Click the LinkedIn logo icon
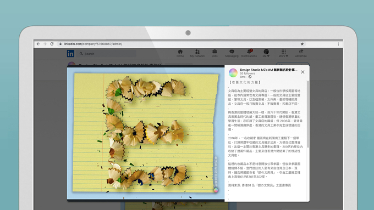This screenshot has width=374, height=210. (x=70, y=54)
